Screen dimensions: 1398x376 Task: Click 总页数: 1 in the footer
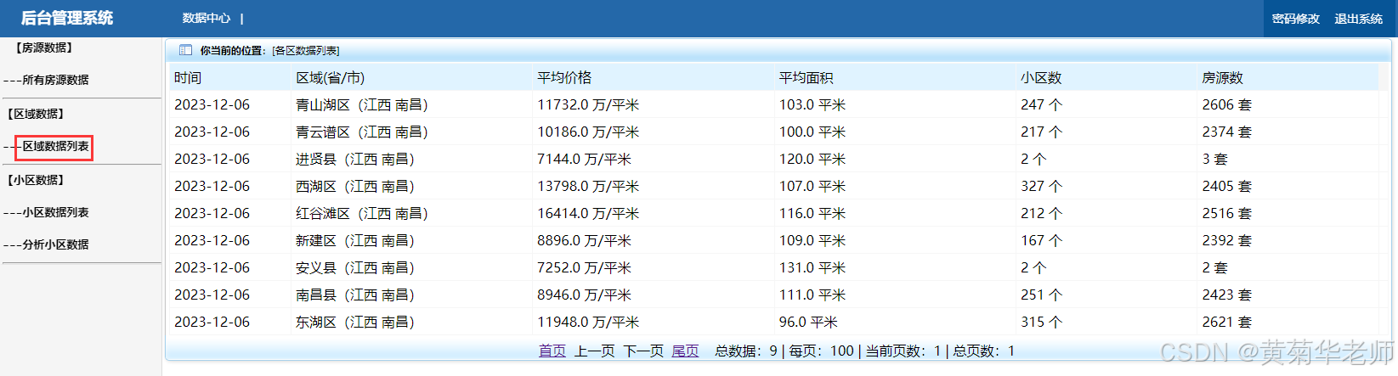(x=983, y=351)
